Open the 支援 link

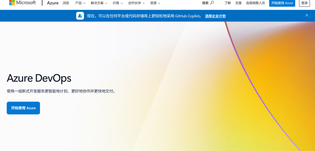point(238,3)
